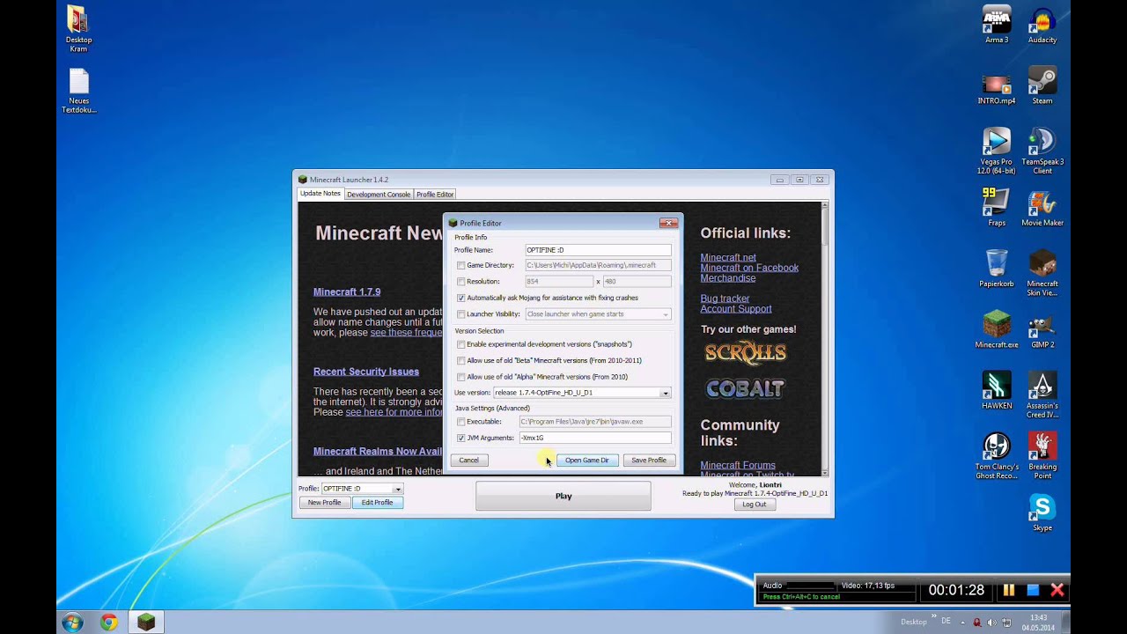This screenshot has height=634, width=1127.
Task: Toggle the Game Directory checkbox
Action: [x=460, y=265]
